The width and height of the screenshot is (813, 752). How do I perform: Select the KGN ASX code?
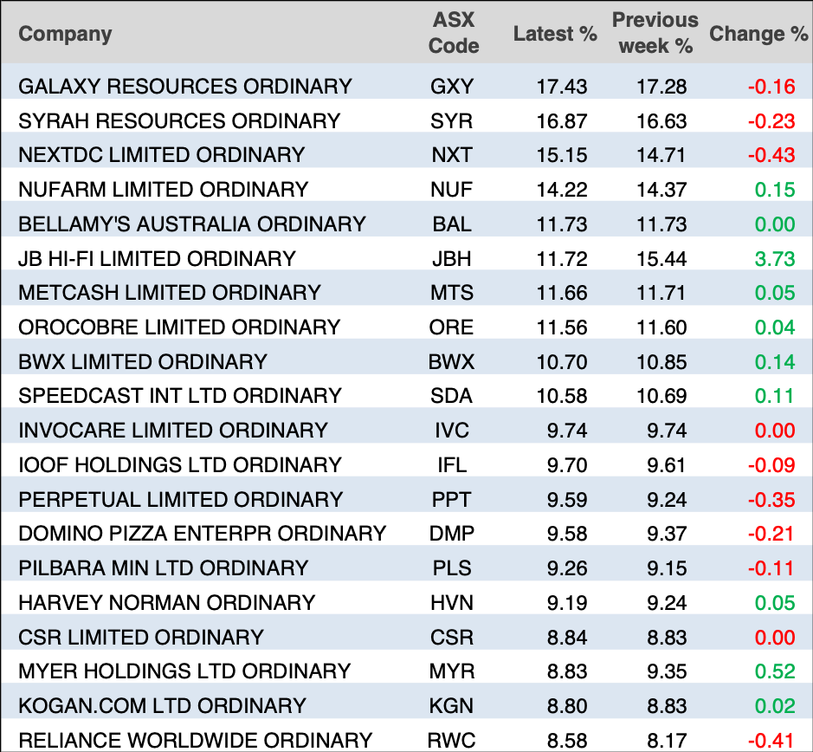(x=451, y=706)
